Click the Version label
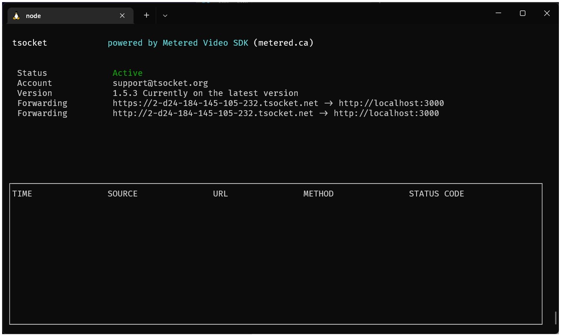This screenshot has height=336, width=561. click(35, 93)
